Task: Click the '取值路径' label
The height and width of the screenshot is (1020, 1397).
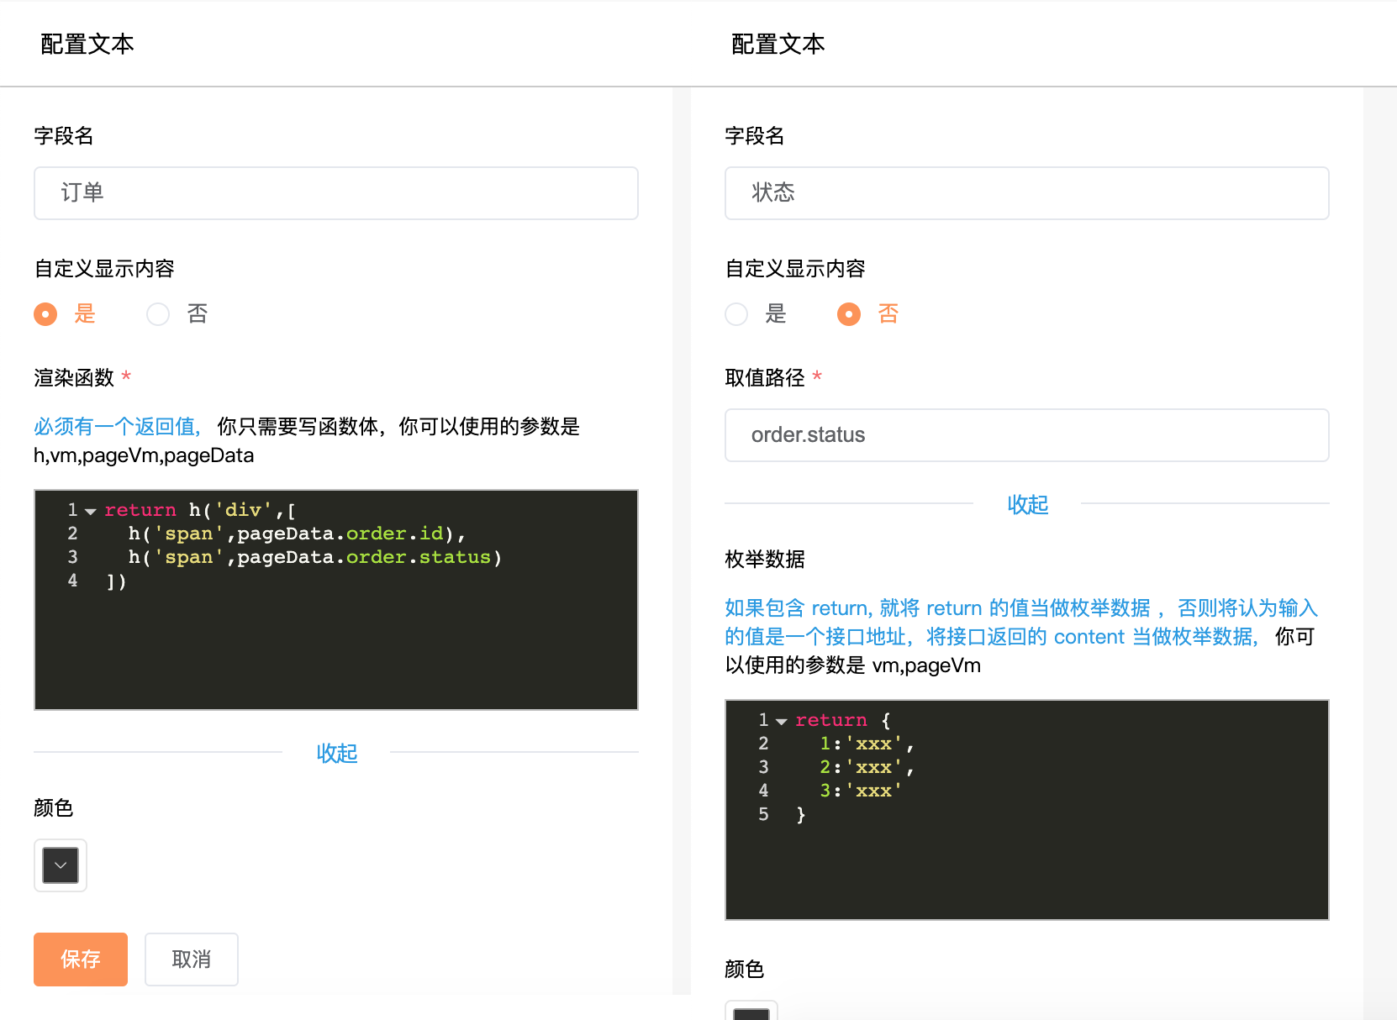Action: coord(765,378)
